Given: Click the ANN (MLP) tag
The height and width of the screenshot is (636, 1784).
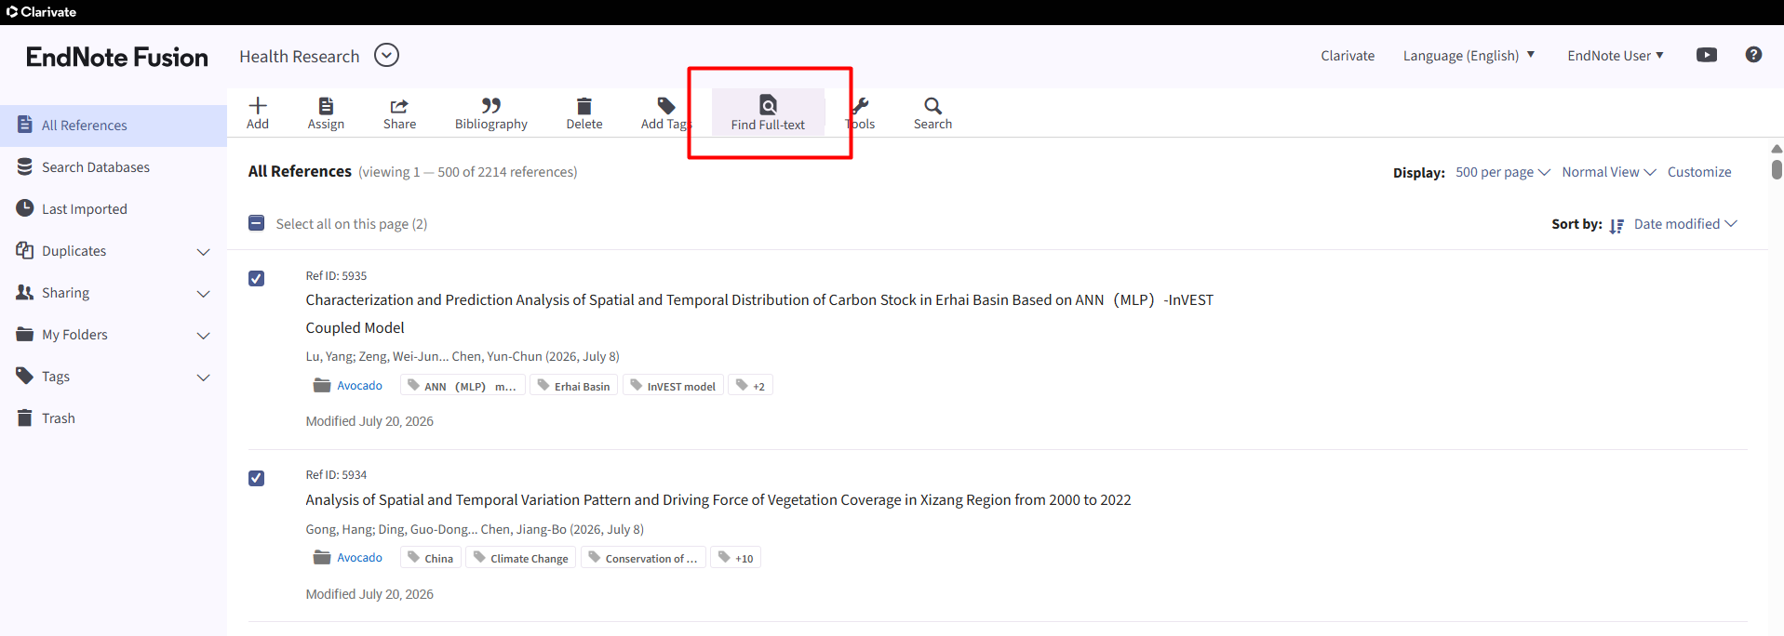Looking at the screenshot, I should click(463, 386).
